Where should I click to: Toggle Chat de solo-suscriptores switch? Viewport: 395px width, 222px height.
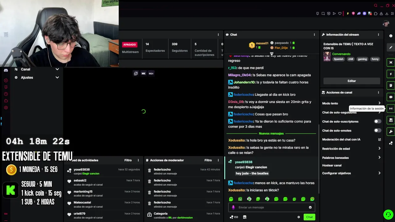[x=377, y=121]
